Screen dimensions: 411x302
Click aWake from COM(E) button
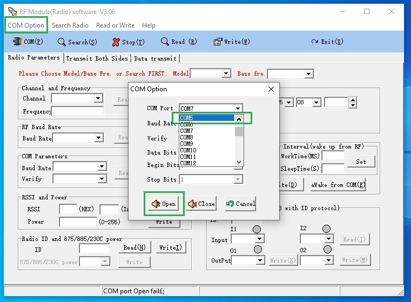(338, 185)
